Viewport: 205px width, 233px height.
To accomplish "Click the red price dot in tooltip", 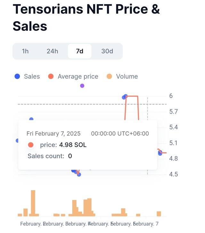I will pyautogui.click(x=31, y=145).
